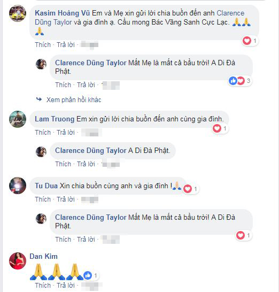
Task: Open like reaction on Dan Kim's comment
Action: pos(91,275)
